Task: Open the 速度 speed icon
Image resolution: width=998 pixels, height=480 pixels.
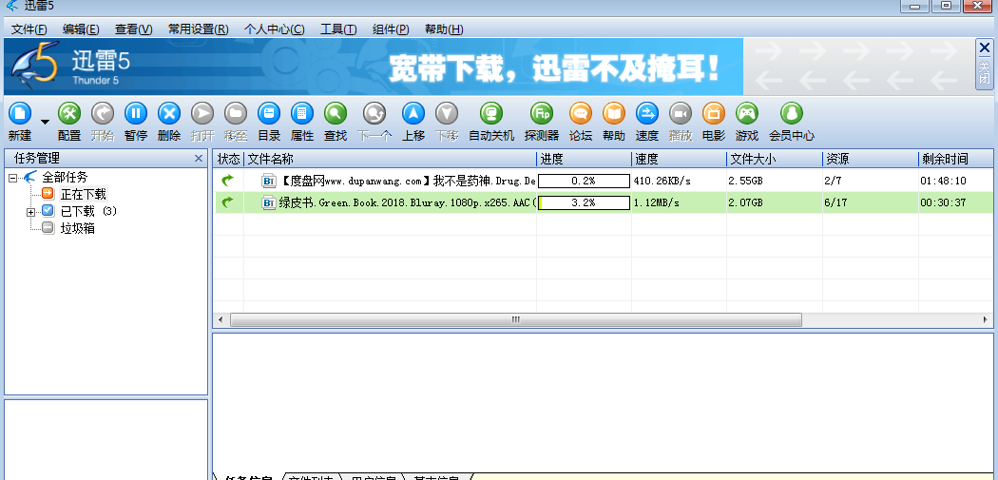Action: pos(646,115)
